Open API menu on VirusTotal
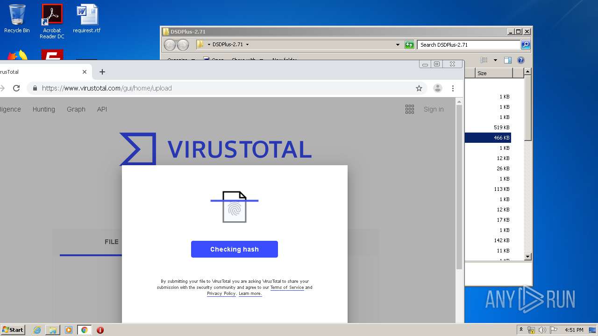Image resolution: width=598 pixels, height=336 pixels. click(102, 109)
